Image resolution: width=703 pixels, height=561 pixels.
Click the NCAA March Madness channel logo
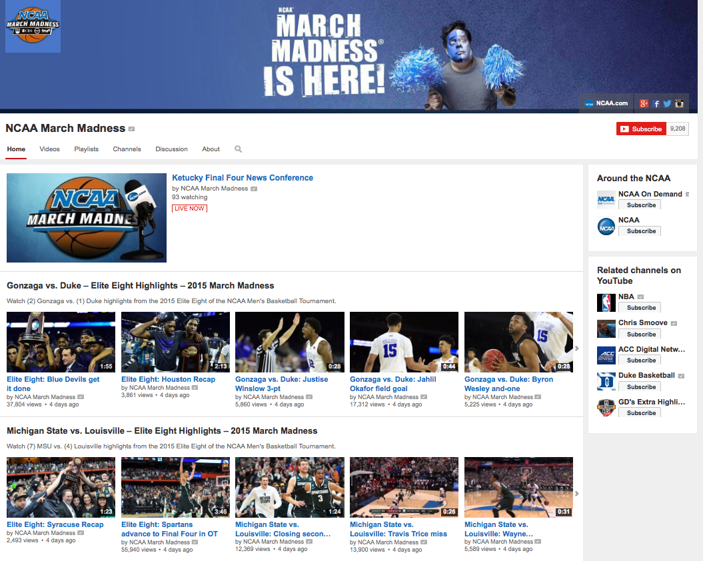pos(33,26)
